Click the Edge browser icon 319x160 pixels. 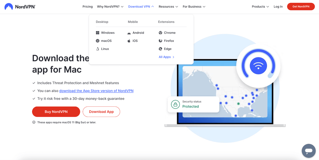point(160,49)
